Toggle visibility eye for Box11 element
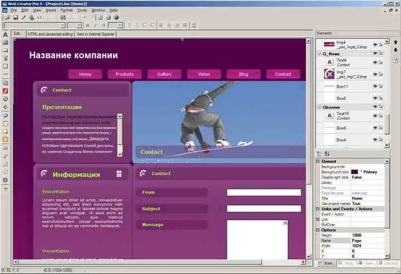401x274 pixels. (375, 86)
